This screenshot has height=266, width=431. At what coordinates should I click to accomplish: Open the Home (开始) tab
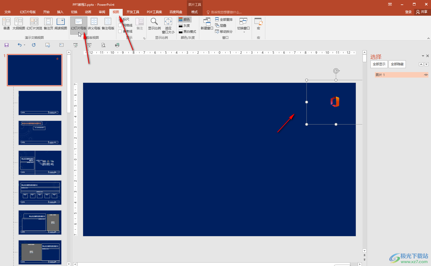46,12
